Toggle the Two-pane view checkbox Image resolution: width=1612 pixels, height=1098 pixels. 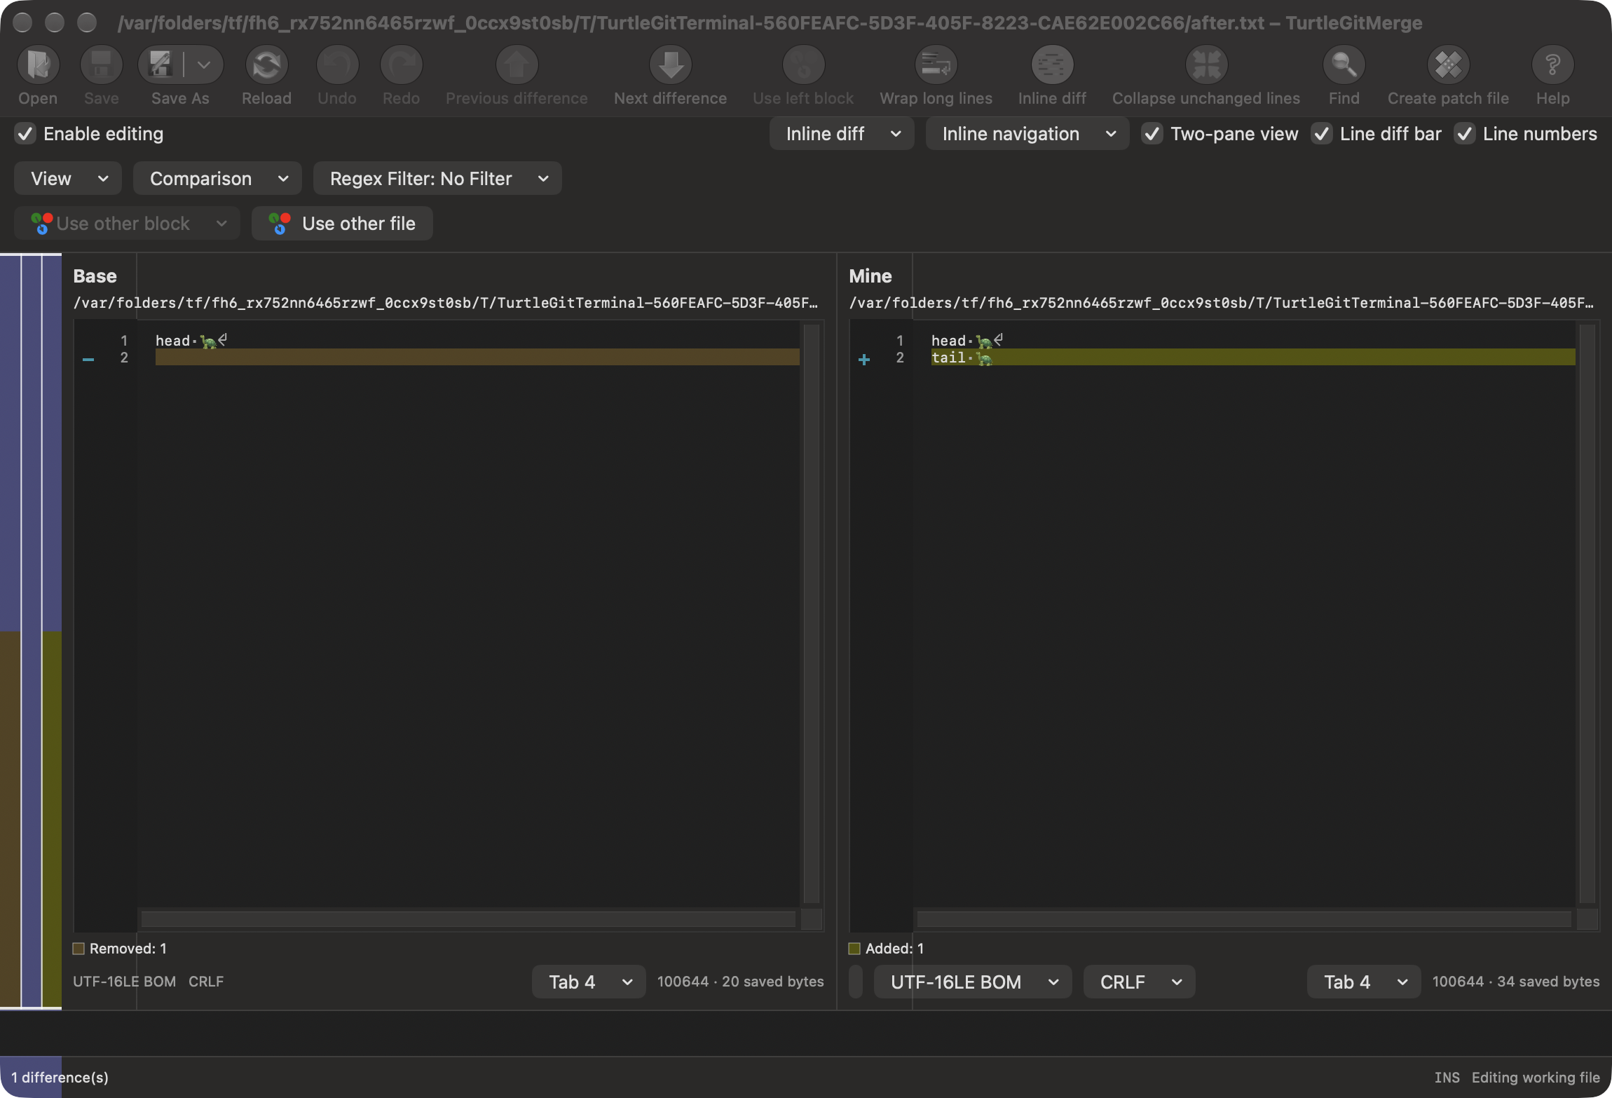click(x=1152, y=134)
